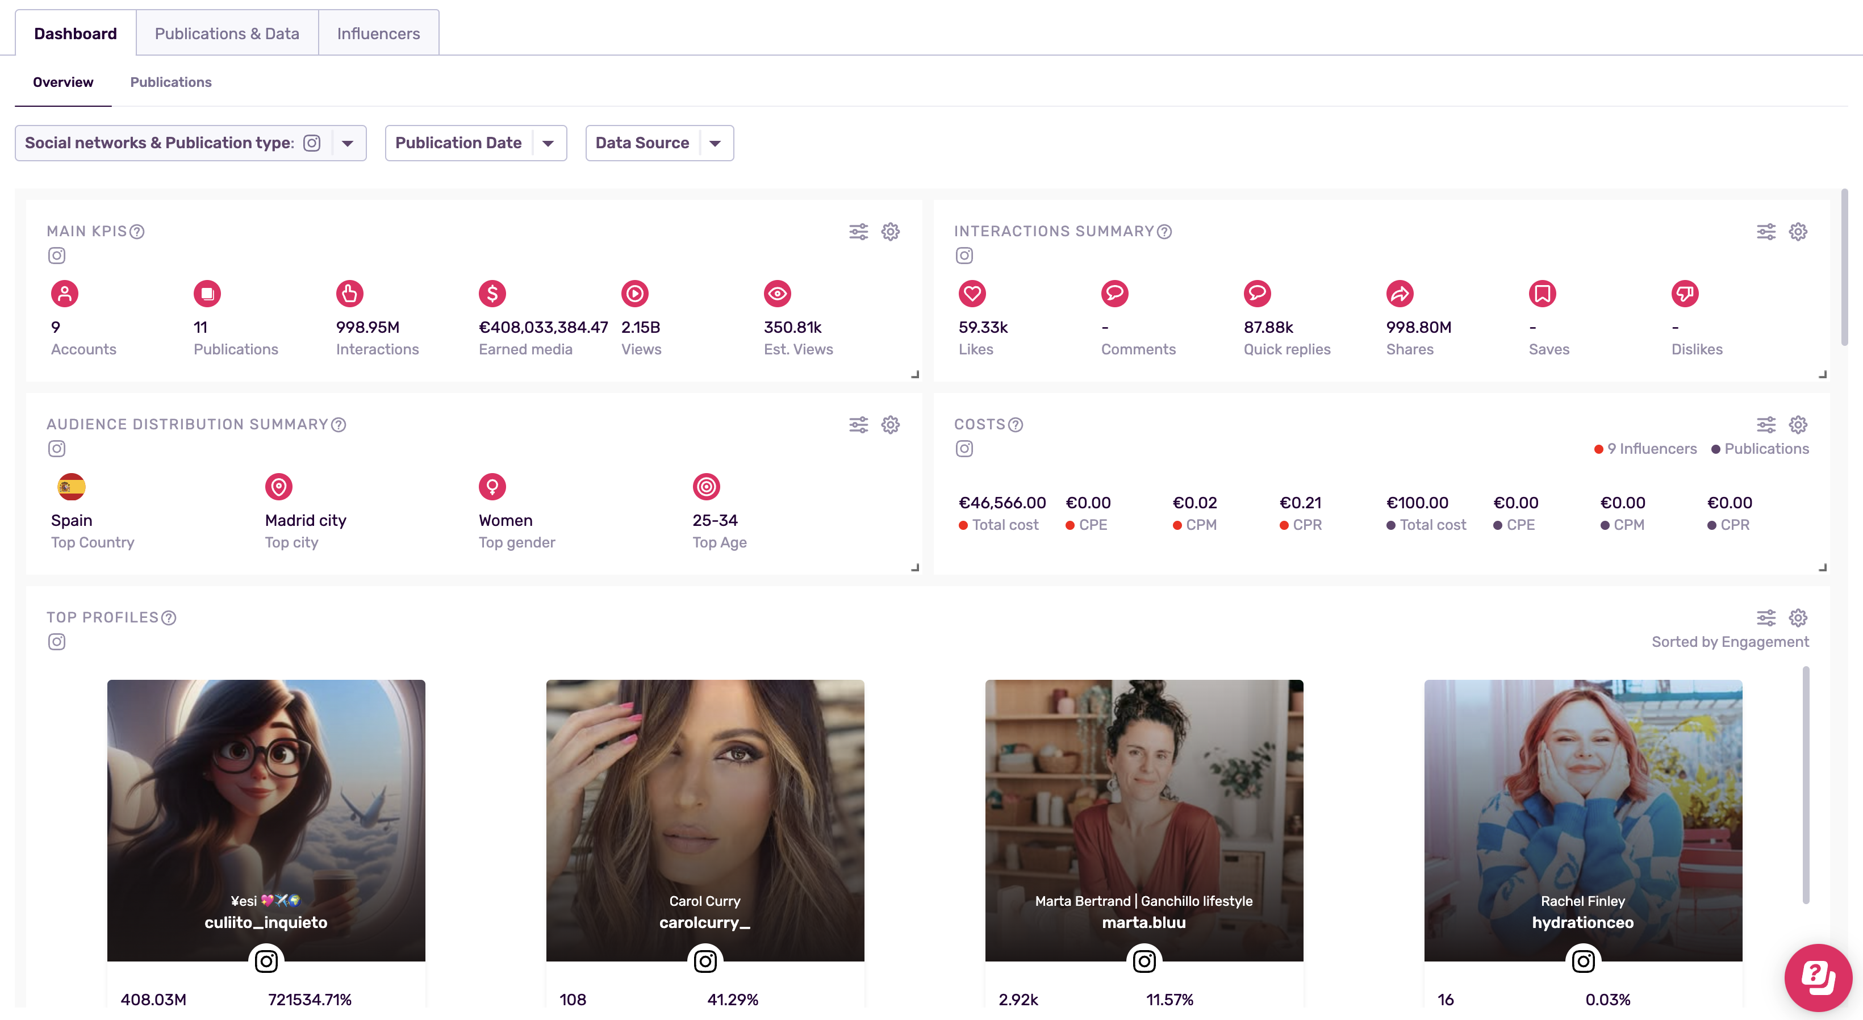Click the CPE red dot indicator
1863x1020 pixels.
point(1069,525)
